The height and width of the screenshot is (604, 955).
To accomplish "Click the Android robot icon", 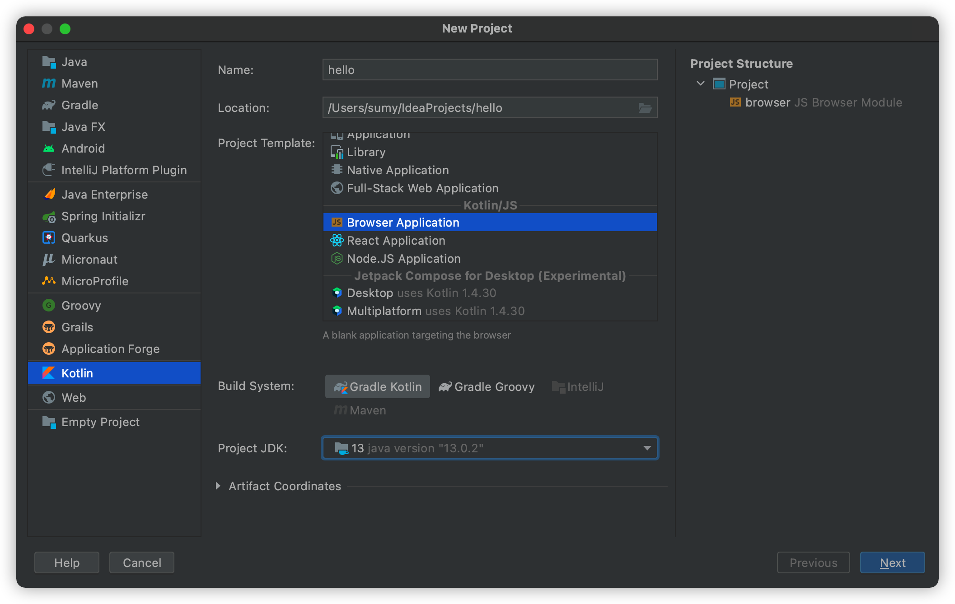I will 48,149.
